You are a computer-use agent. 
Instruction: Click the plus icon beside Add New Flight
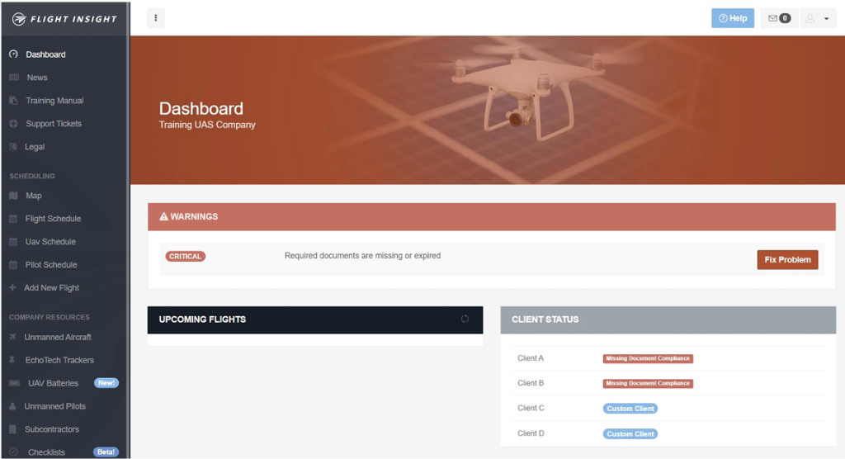(x=12, y=287)
